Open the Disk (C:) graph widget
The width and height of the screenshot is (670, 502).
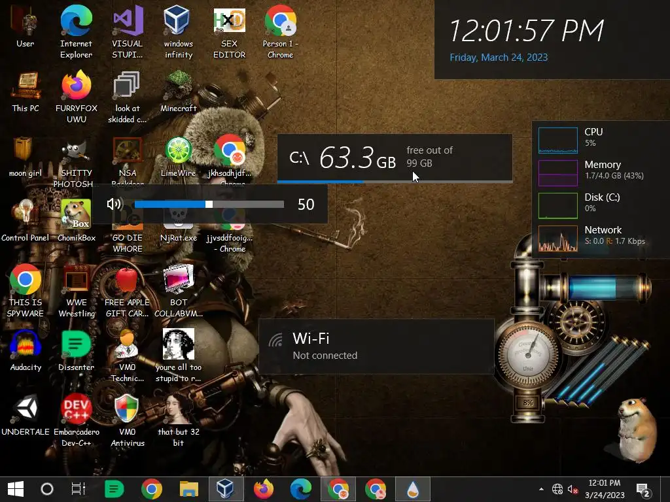[557, 206]
